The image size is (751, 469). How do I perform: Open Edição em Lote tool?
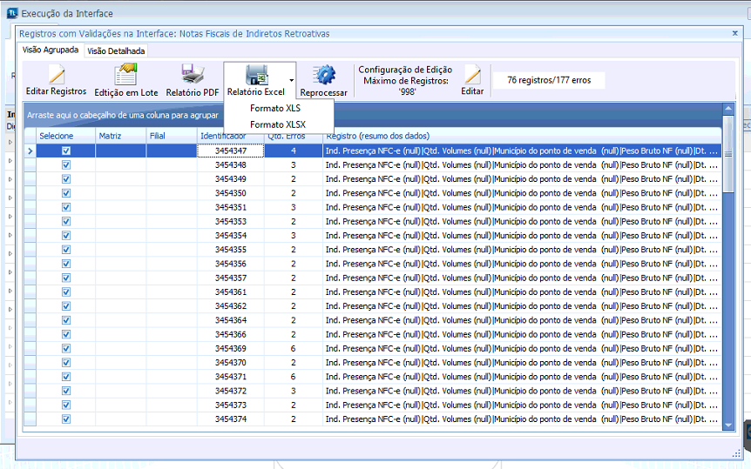[126, 76]
